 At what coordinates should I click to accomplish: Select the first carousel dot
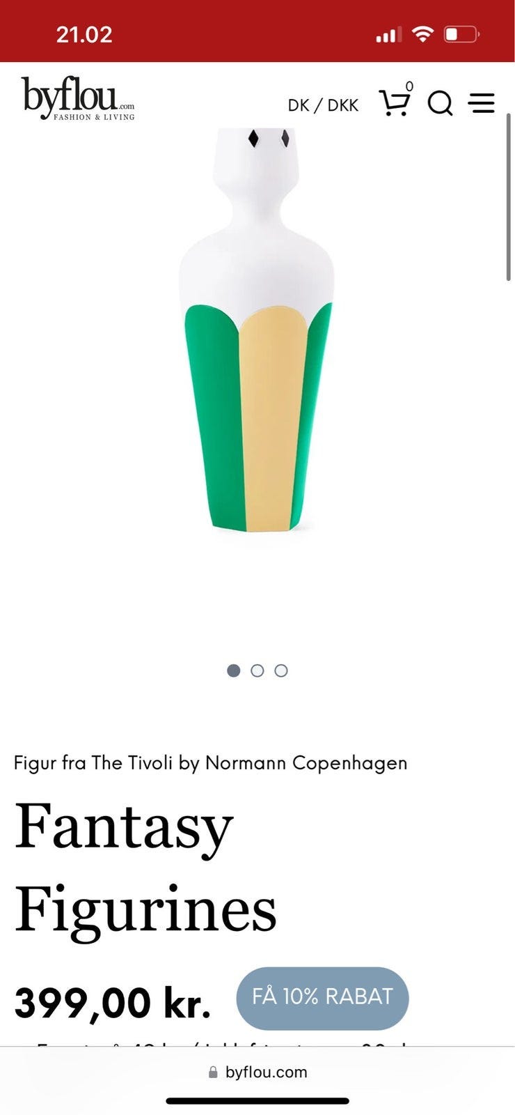click(x=234, y=670)
